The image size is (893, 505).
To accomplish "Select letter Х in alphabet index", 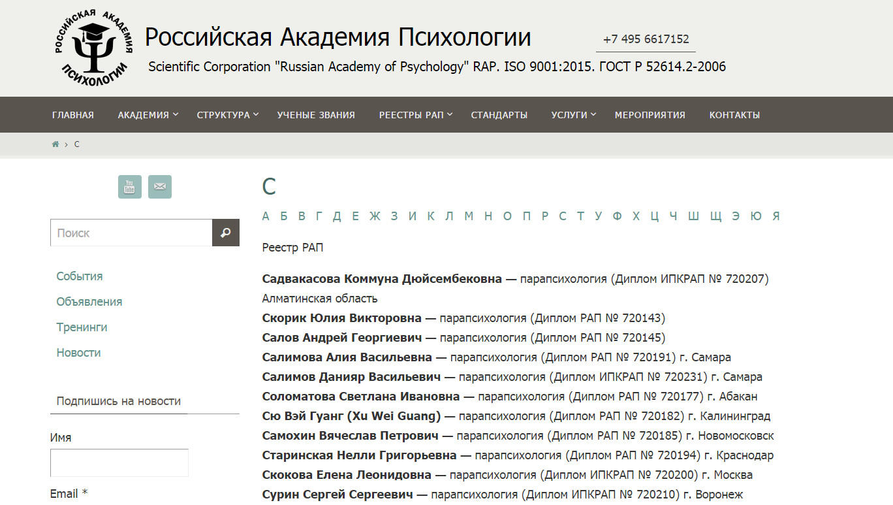I will click(636, 216).
